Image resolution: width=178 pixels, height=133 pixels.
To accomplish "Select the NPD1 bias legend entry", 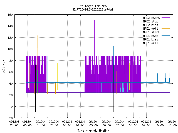I will tap(150, 39).
